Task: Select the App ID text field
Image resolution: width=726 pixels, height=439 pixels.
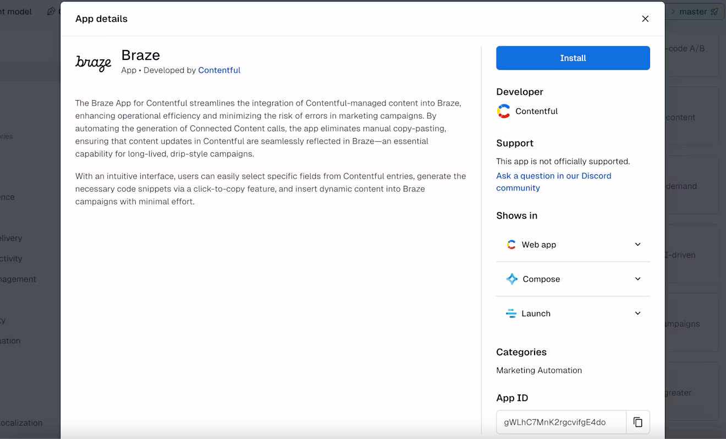Action: (561, 422)
